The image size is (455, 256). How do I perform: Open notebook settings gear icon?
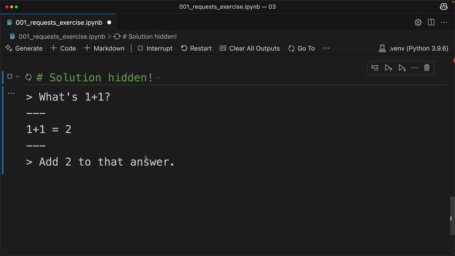click(x=418, y=22)
